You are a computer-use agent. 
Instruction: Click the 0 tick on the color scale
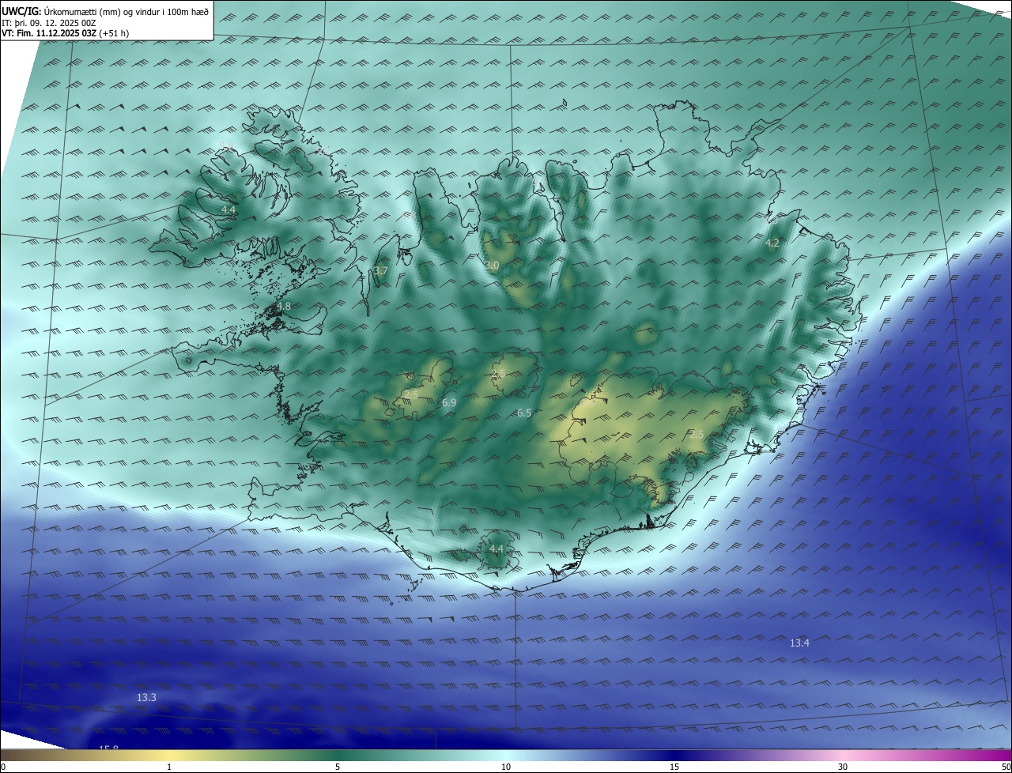[2, 767]
